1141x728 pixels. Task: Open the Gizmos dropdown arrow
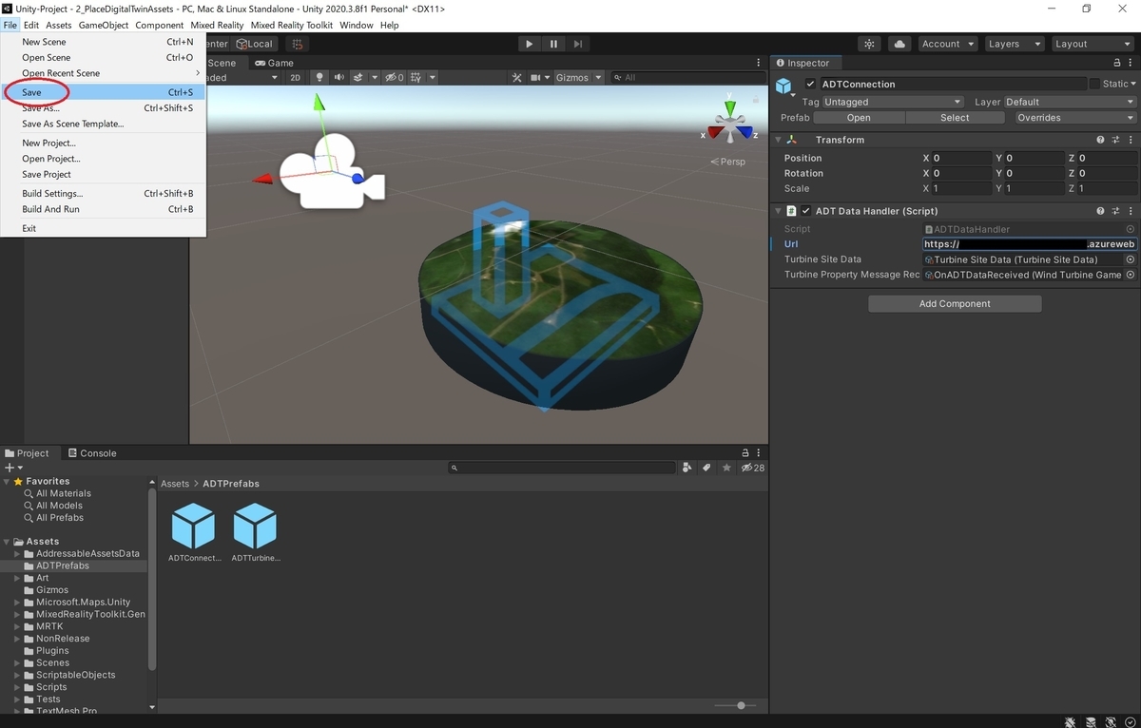tap(598, 77)
